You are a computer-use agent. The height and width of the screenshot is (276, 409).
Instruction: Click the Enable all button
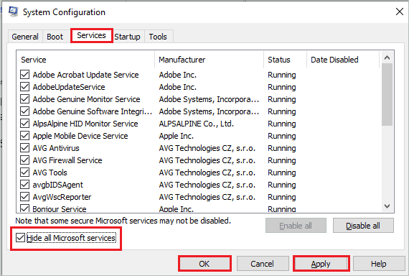click(296, 226)
